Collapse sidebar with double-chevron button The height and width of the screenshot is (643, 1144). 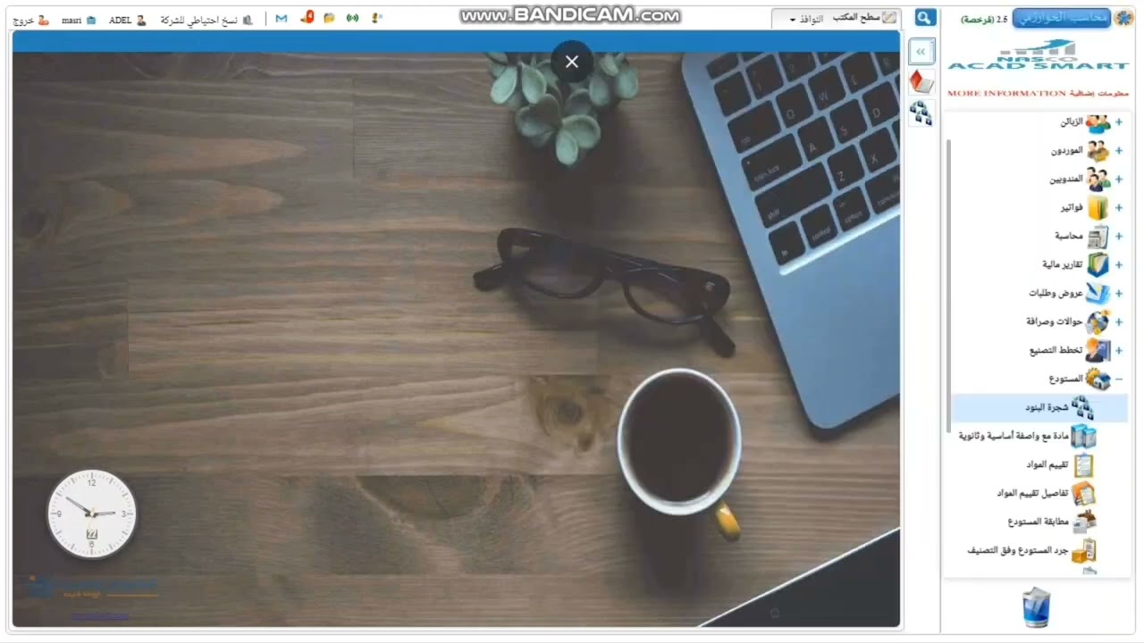click(921, 52)
